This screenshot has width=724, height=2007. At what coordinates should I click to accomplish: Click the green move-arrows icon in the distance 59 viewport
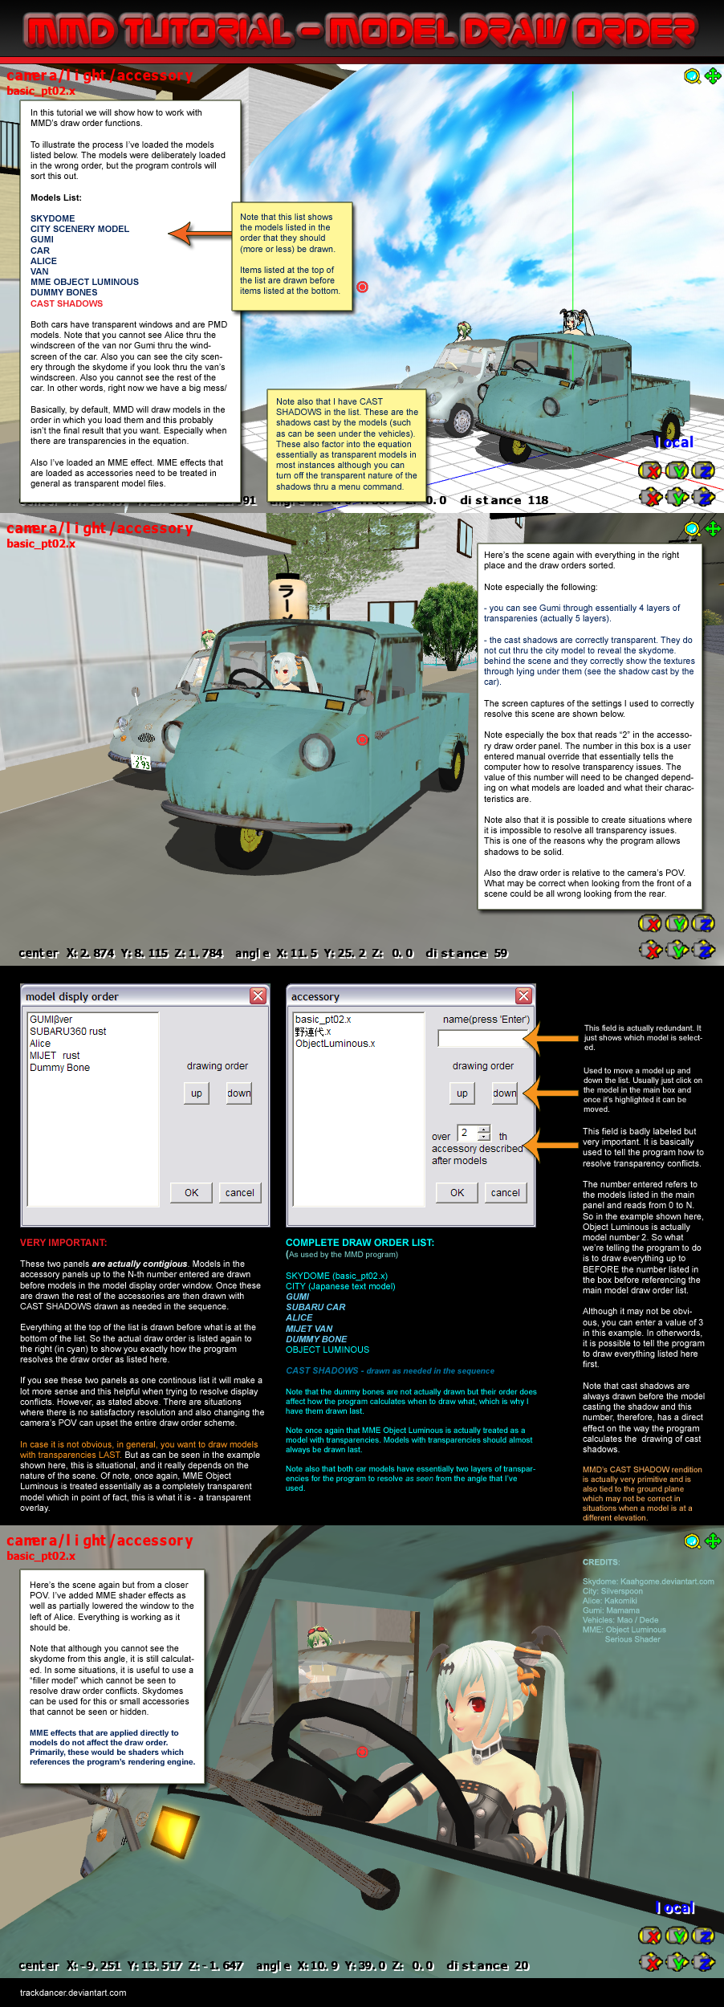pyautogui.click(x=713, y=529)
